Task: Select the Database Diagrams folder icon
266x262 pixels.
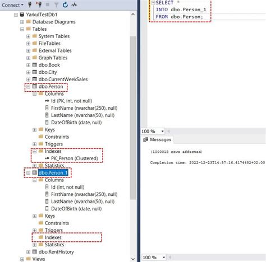Action: pyautogui.click(x=28, y=21)
